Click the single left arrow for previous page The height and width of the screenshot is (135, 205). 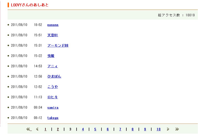pyautogui.click(x=37, y=129)
